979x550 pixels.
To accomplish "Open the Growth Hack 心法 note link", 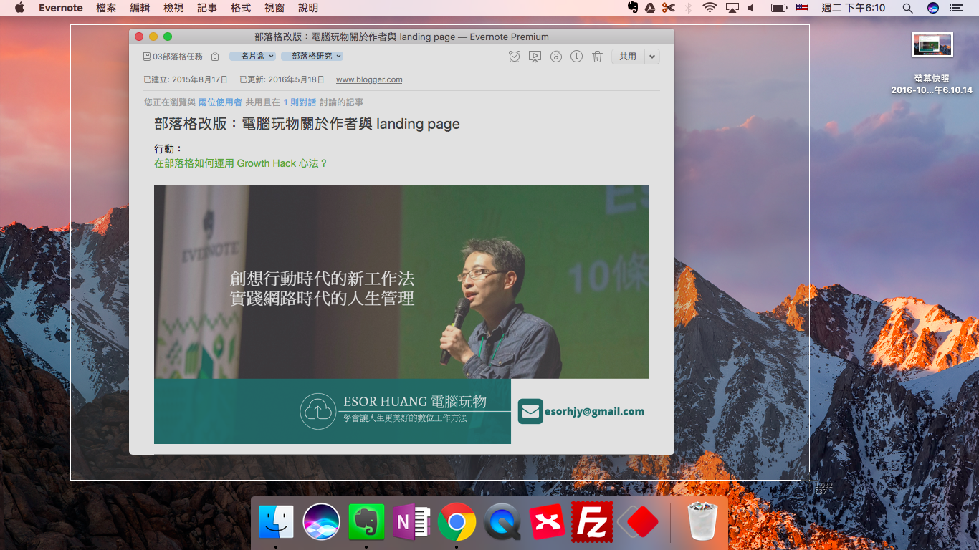I will point(242,163).
